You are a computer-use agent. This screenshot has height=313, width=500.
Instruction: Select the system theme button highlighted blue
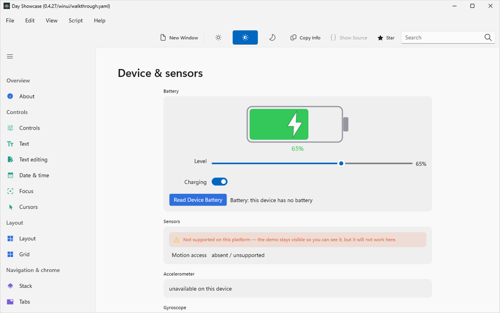[x=245, y=37]
